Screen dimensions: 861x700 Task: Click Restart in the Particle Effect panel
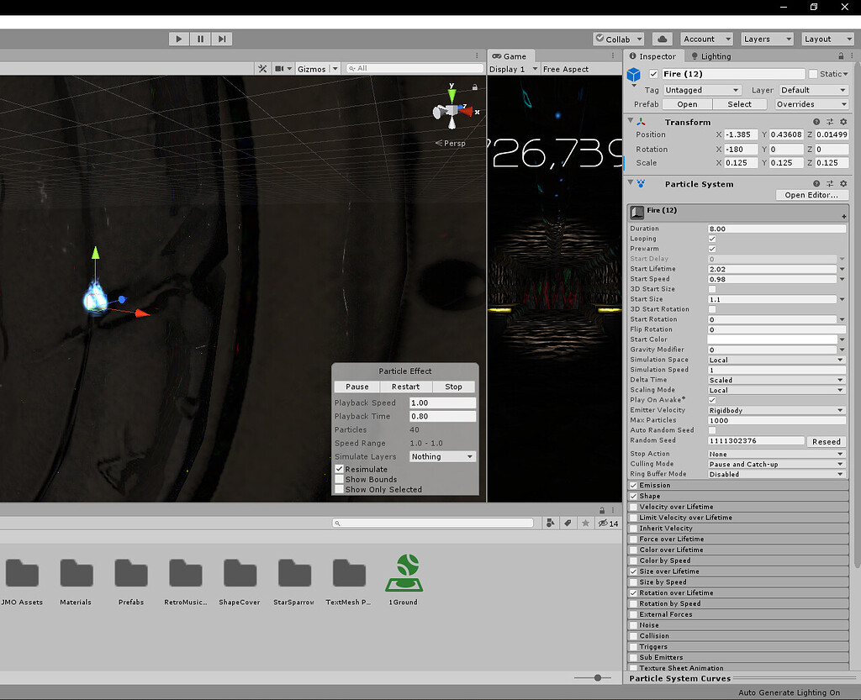(x=405, y=387)
